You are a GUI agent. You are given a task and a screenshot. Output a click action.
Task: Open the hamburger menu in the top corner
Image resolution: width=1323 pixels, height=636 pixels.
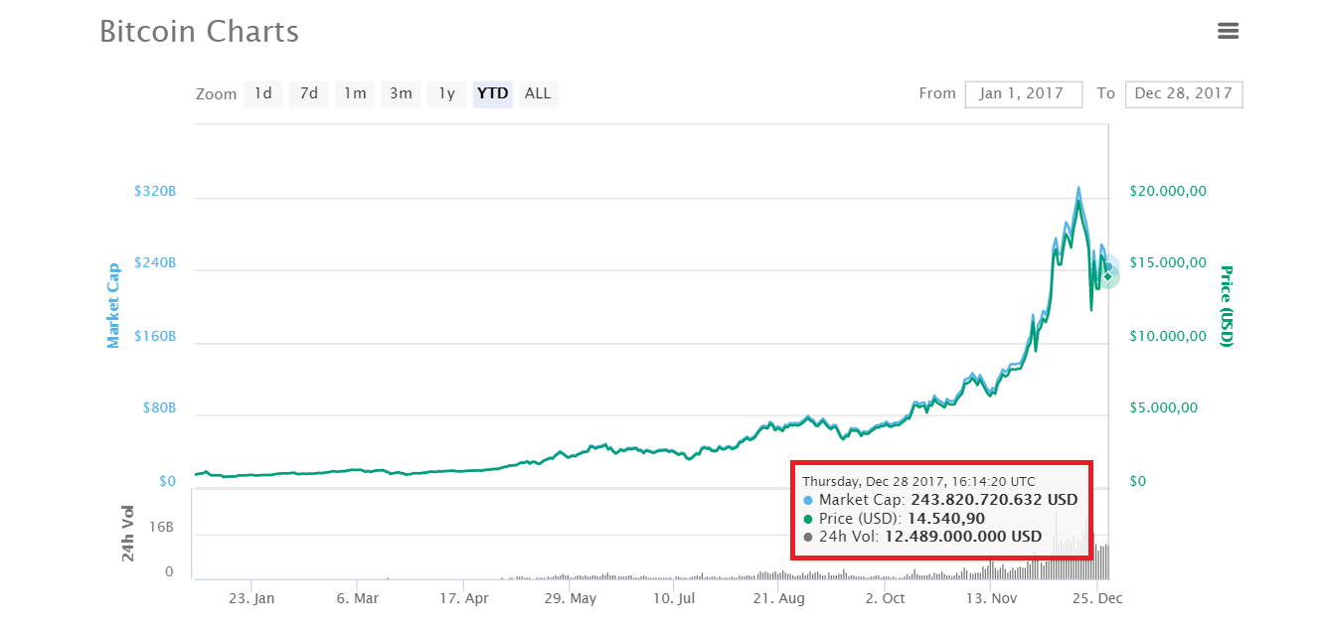1228,31
